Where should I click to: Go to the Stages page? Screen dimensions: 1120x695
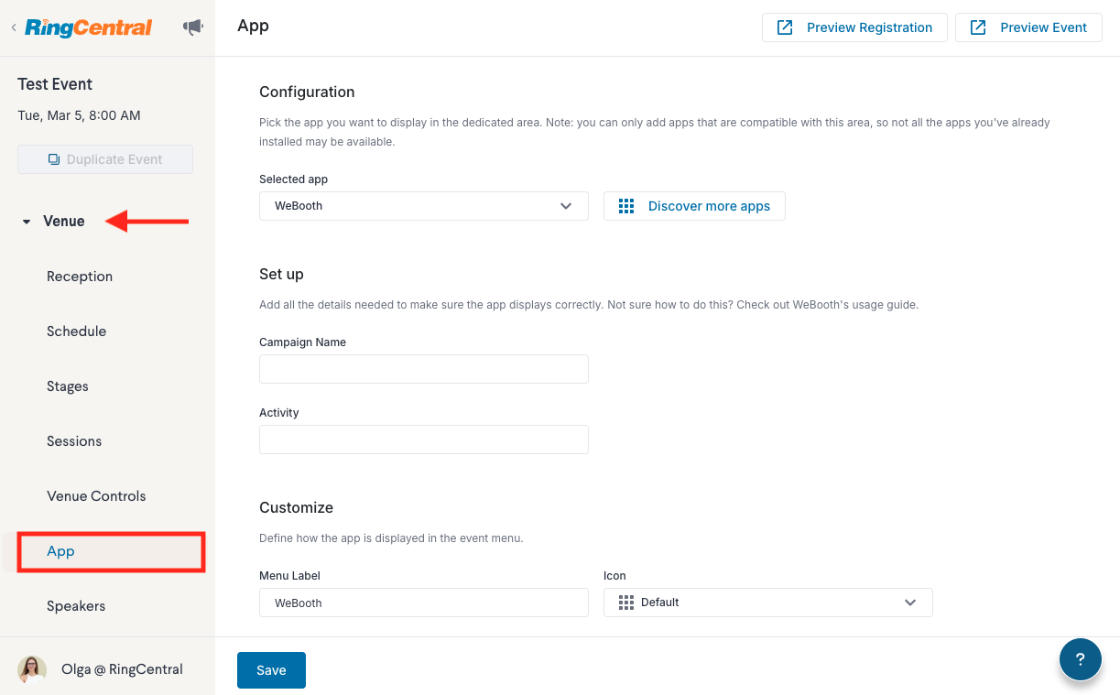coord(68,386)
